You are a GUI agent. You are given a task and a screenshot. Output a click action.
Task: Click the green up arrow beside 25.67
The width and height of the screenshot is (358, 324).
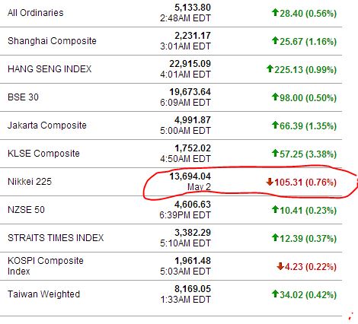[x=275, y=40]
